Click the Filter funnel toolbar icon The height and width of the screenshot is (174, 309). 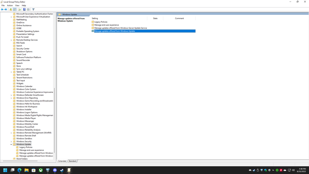tap(33, 10)
